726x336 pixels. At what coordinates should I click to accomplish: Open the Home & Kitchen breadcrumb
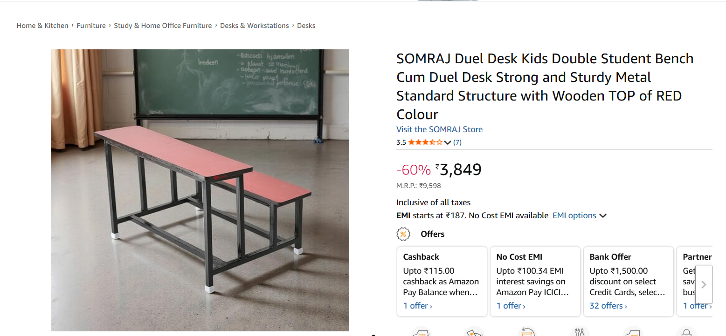42,26
